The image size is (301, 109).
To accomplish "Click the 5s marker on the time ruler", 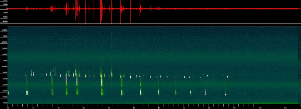I will pyautogui.click(x=134, y=108).
